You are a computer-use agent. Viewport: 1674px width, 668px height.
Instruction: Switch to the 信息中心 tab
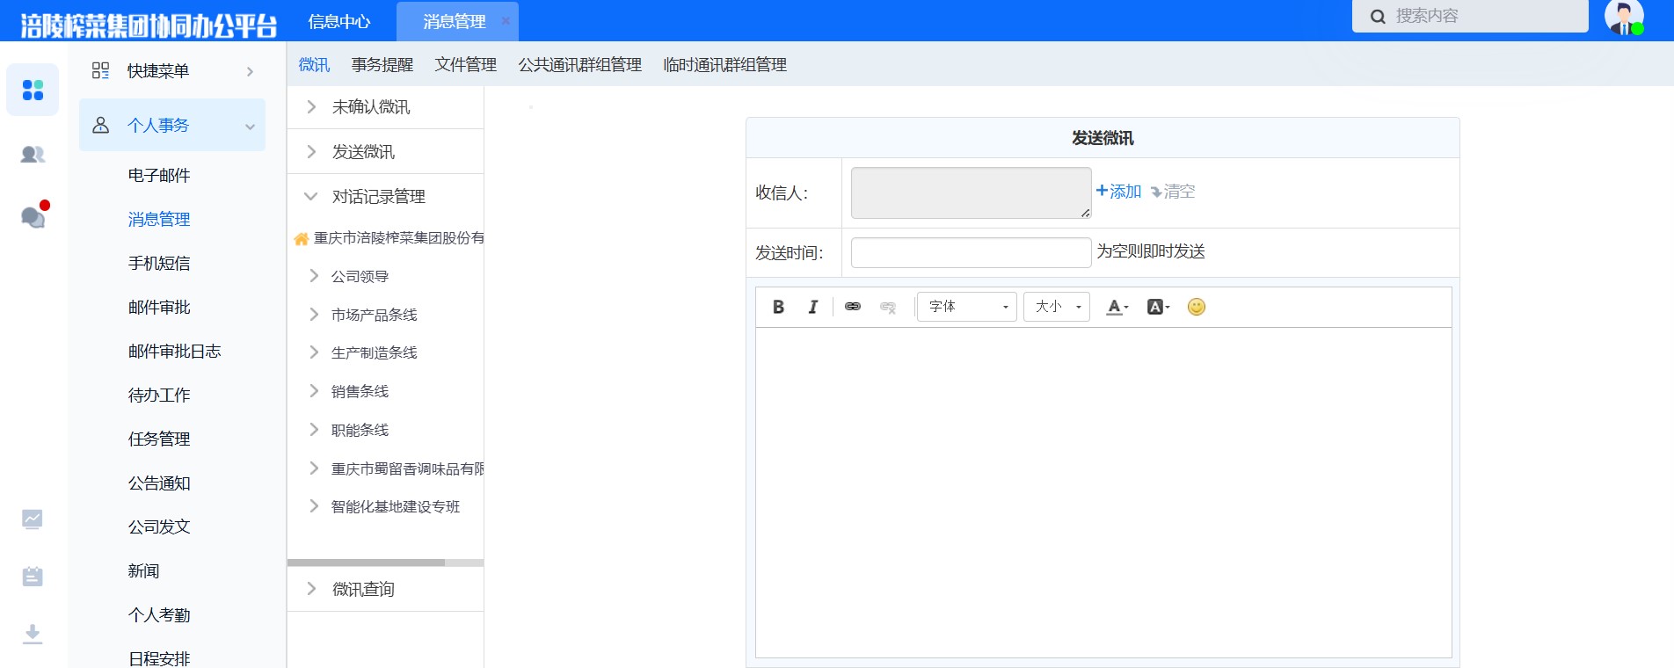339,21
